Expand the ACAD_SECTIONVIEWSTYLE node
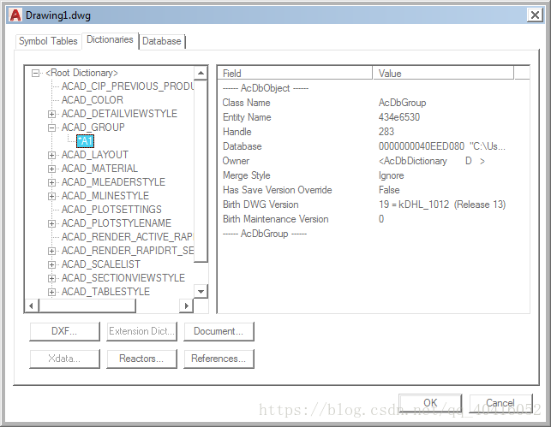Viewport: 551px width, 427px height. pyautogui.click(x=51, y=278)
